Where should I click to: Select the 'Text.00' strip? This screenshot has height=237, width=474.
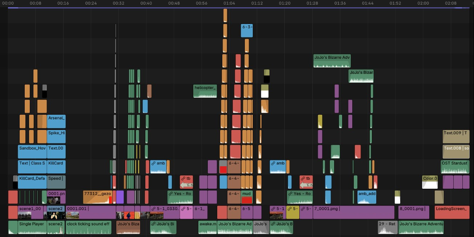[56, 152]
